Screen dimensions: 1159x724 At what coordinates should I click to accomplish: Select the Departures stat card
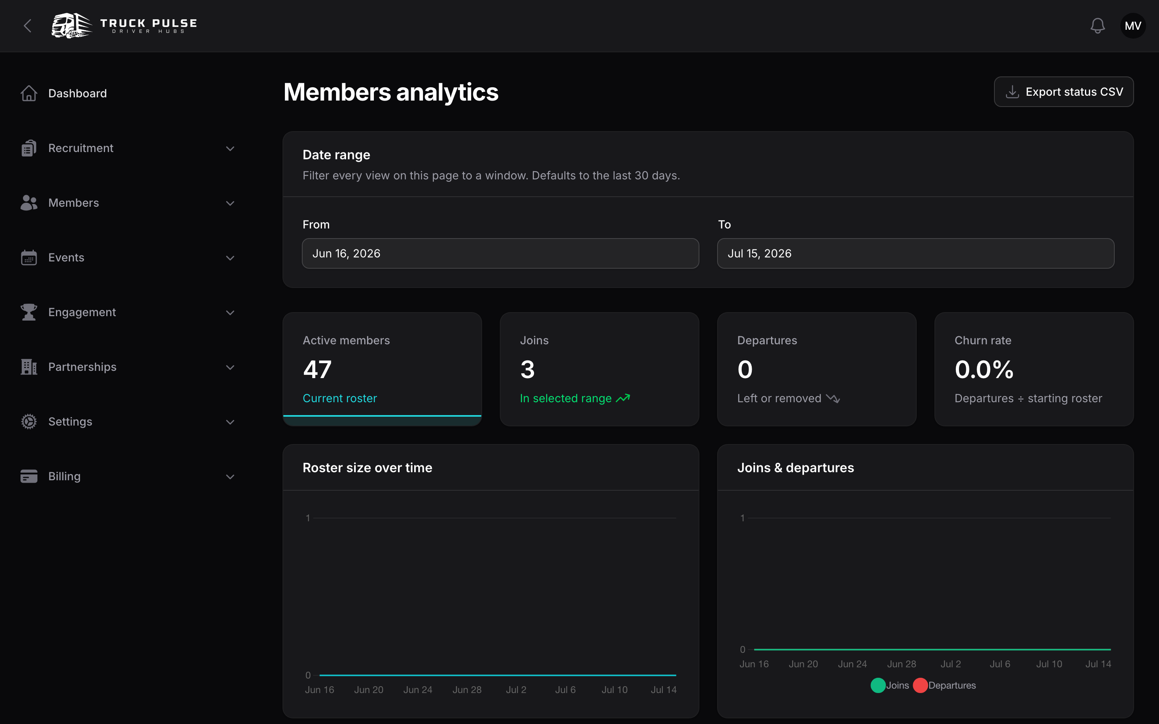point(817,369)
